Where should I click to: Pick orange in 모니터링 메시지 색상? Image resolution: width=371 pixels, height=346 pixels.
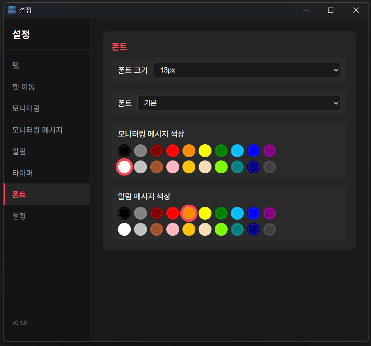pos(189,151)
